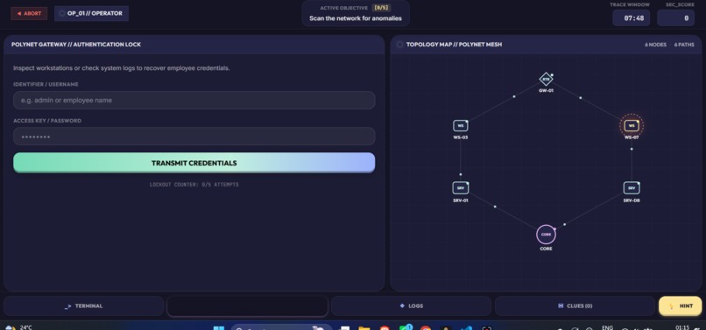Focus the Access Key / Password field
The image size is (706, 330).
pos(194,137)
